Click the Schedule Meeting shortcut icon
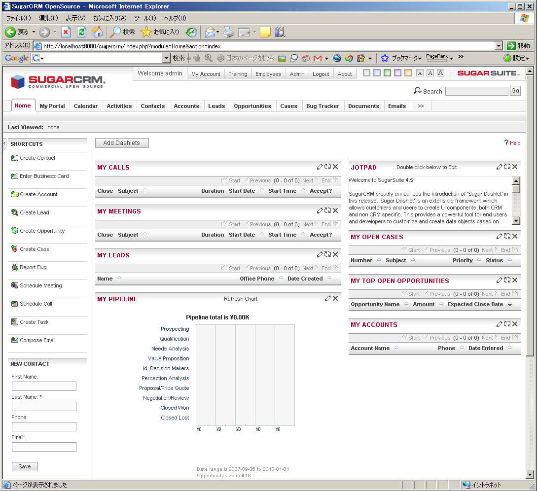This screenshot has height=491, width=537. [x=14, y=285]
